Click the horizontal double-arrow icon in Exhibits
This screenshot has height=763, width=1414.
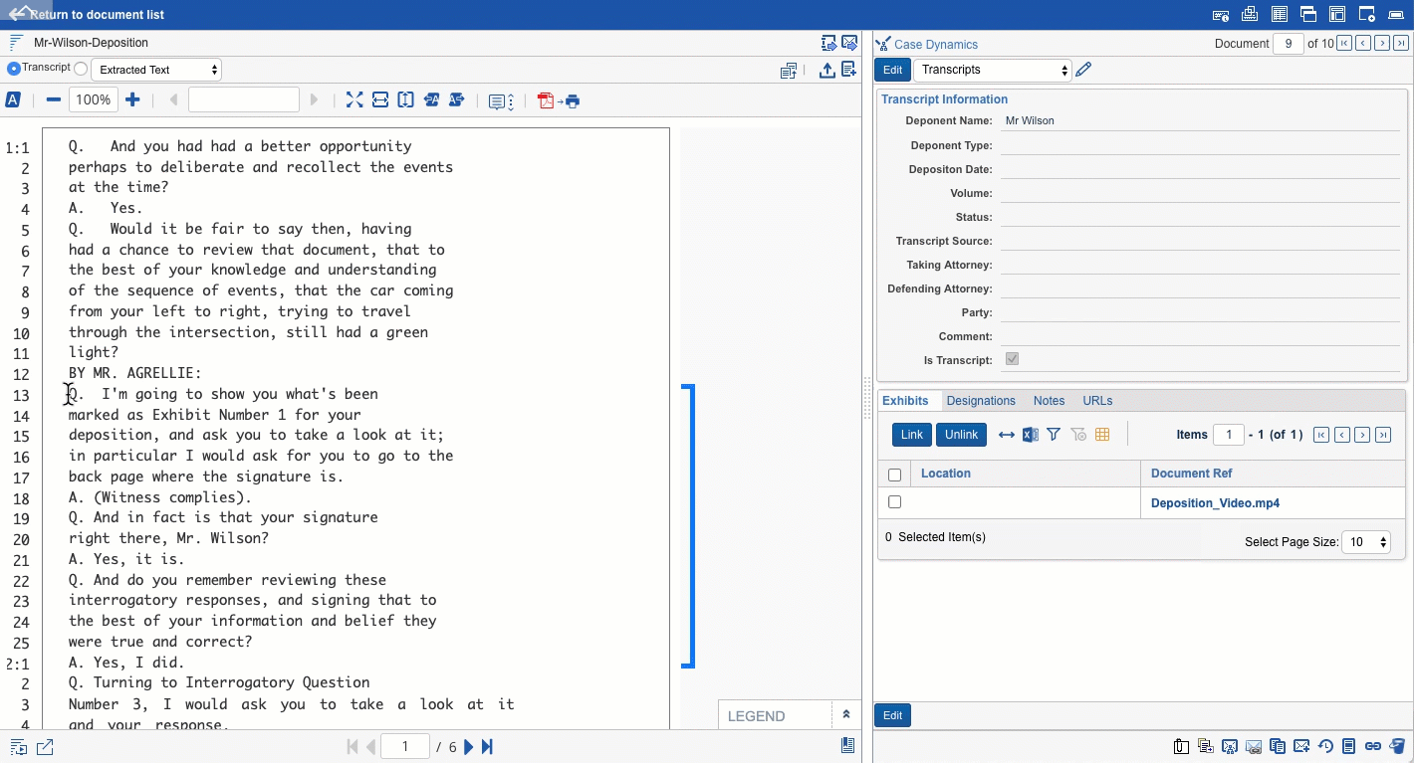[1007, 435]
